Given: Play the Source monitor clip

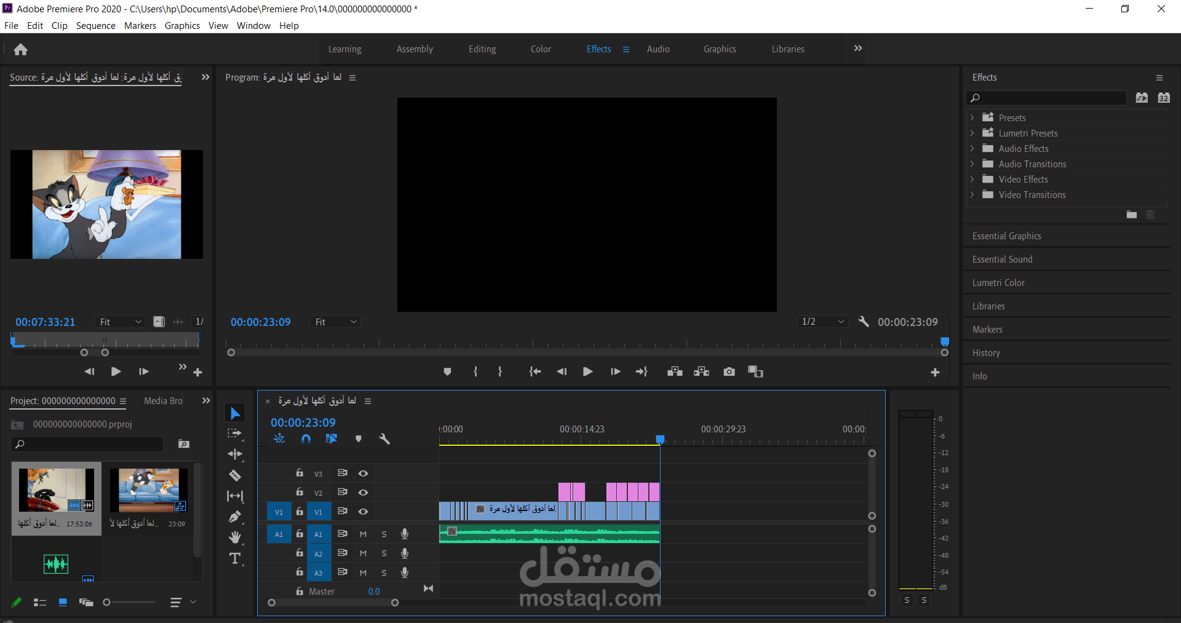Looking at the screenshot, I should (x=116, y=371).
